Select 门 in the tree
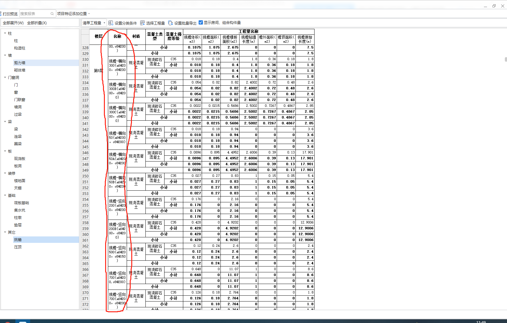The height and width of the screenshot is (323, 507). coord(16,85)
